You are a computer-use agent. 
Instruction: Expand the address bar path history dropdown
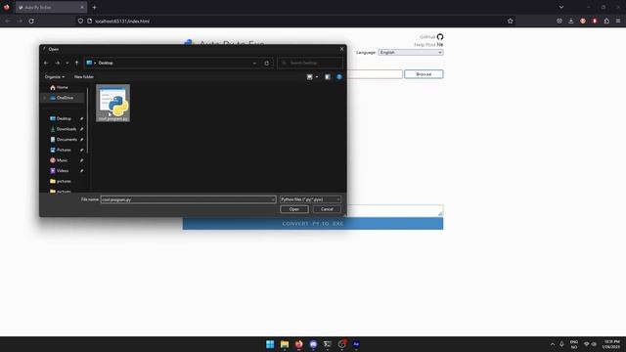pyautogui.click(x=254, y=63)
